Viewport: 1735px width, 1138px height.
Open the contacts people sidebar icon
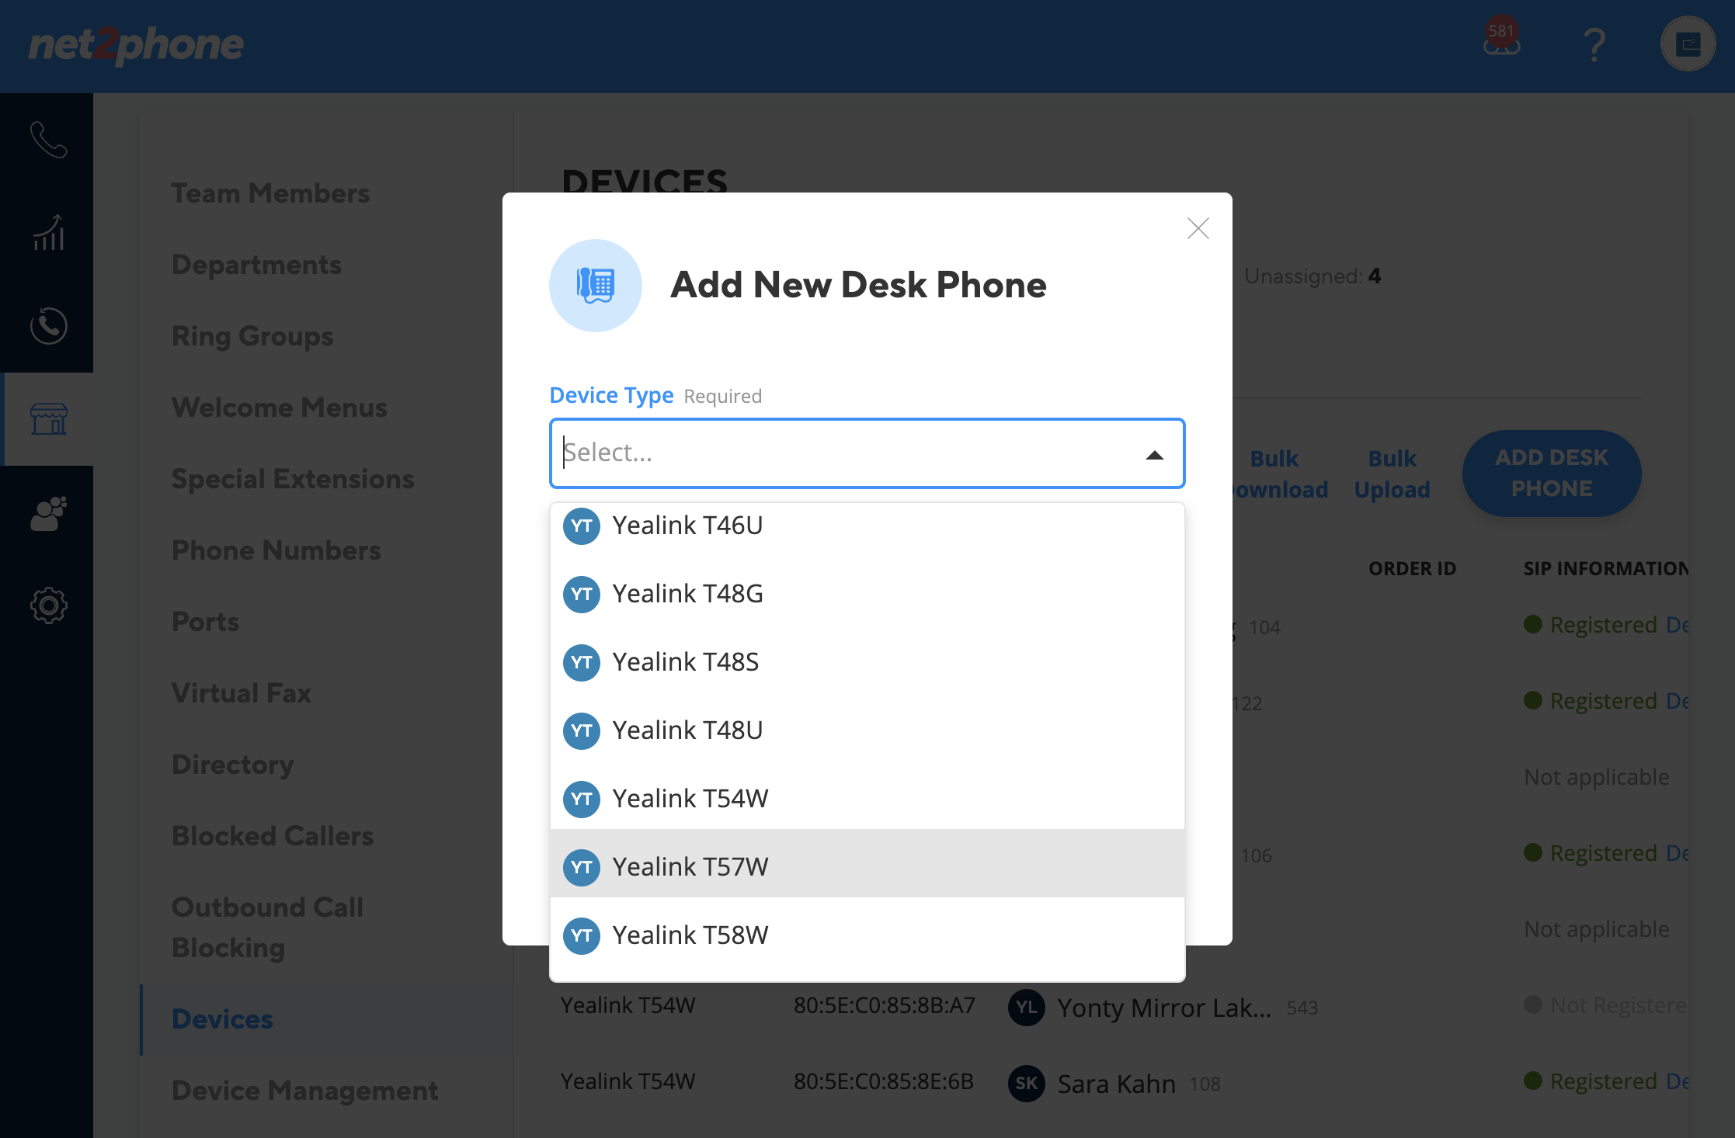48,513
